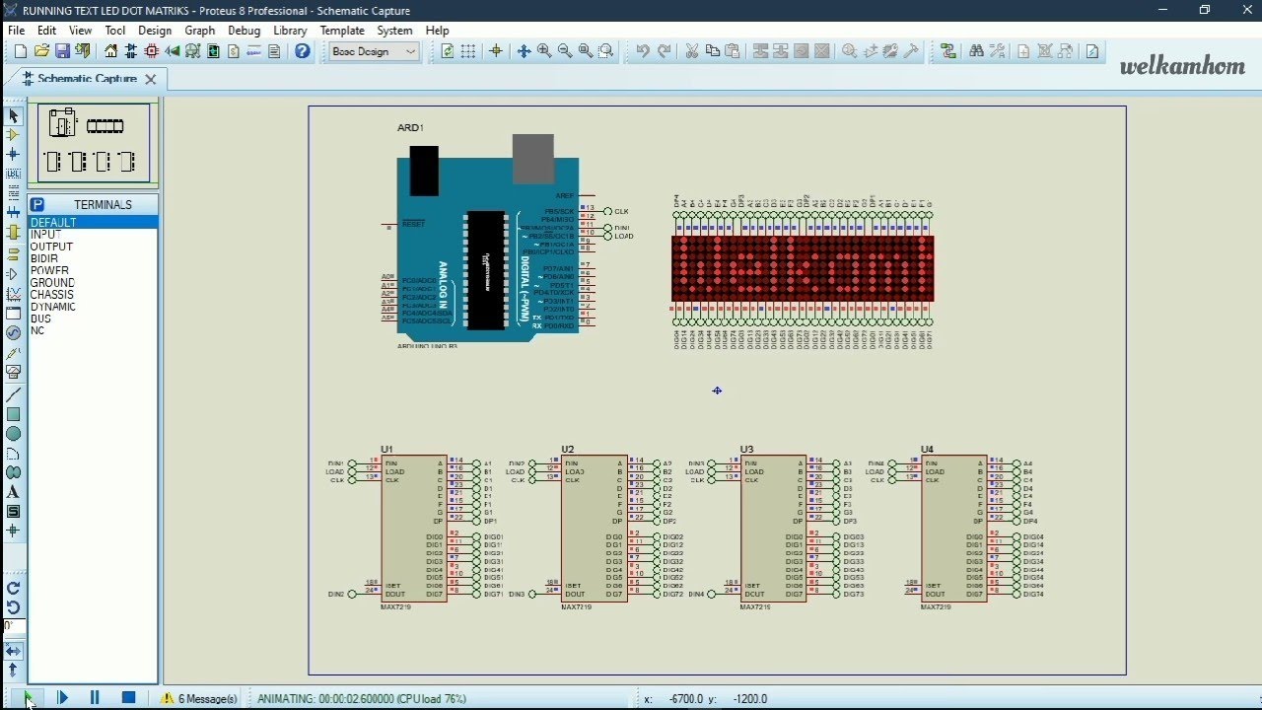Select the 2D Graphics Text 'A' tool
1262x710 pixels.
click(x=13, y=492)
